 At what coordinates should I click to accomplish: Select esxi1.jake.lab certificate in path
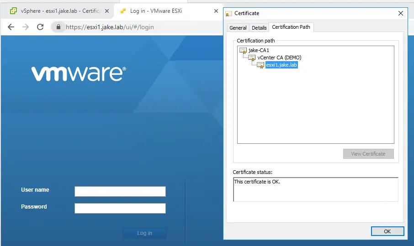[281, 65]
